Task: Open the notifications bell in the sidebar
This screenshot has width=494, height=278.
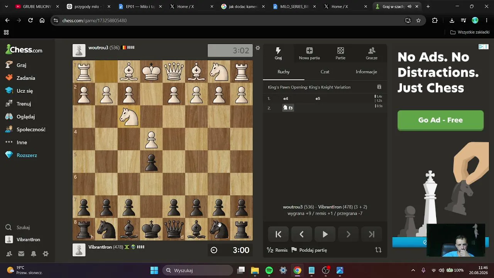Action: tap(34, 254)
